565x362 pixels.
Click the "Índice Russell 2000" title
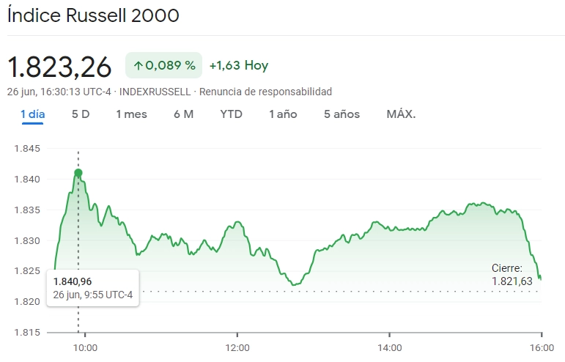[x=93, y=15]
